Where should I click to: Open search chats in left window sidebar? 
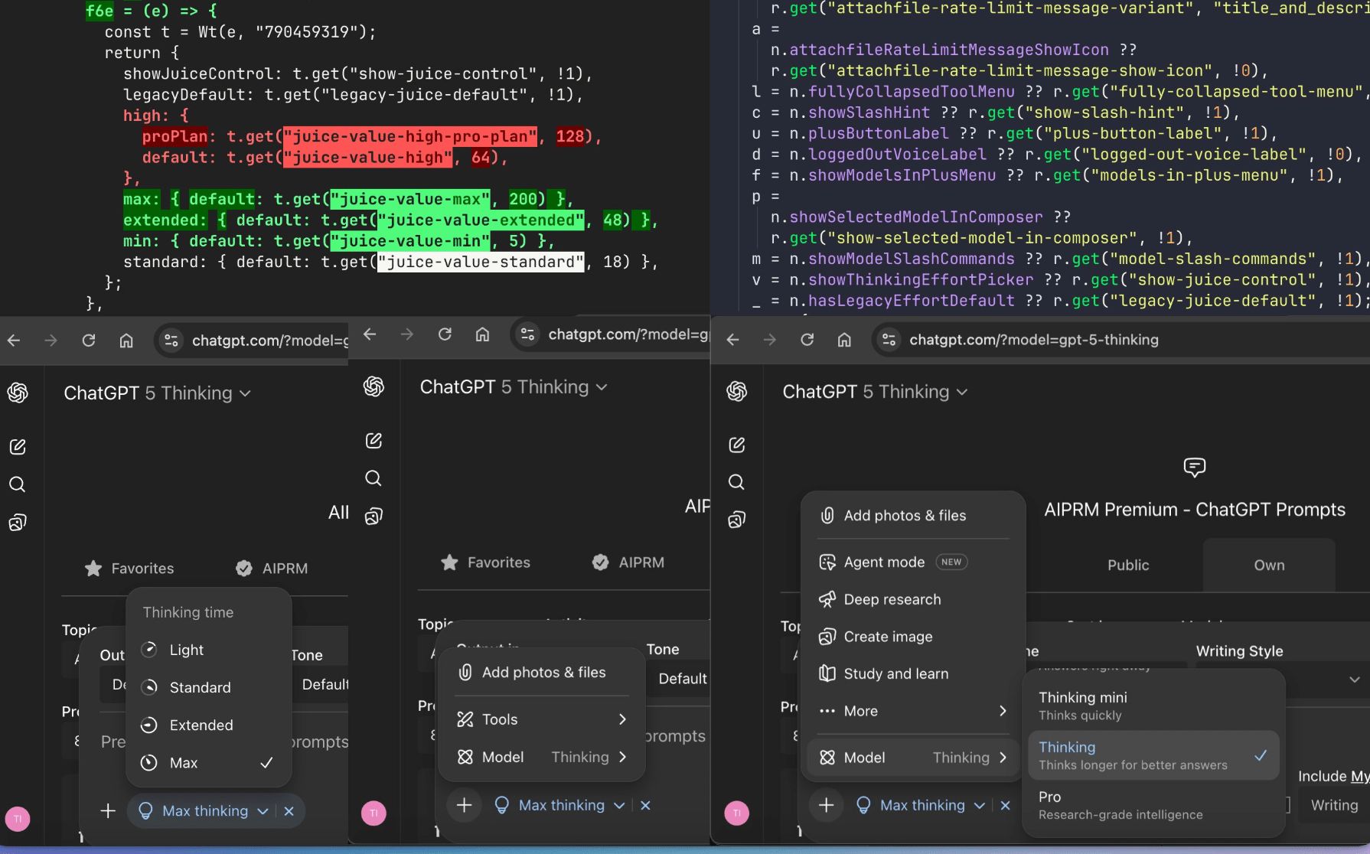[x=18, y=484]
